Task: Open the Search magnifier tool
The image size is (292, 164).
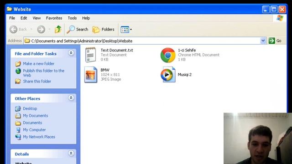Action: 77,29
